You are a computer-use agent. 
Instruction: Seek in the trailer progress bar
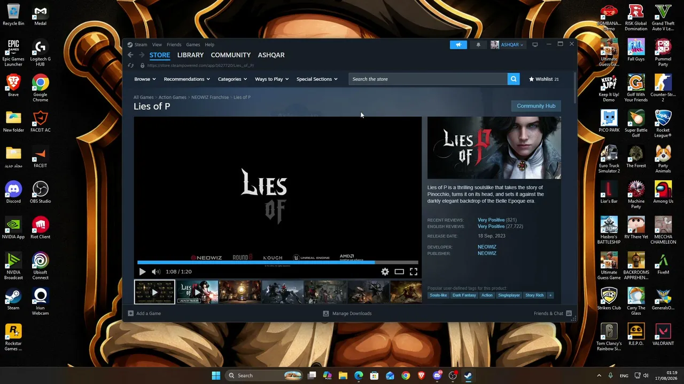coord(278,262)
